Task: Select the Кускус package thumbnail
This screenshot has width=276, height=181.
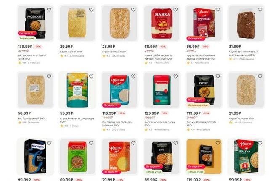Action: (204, 90)
